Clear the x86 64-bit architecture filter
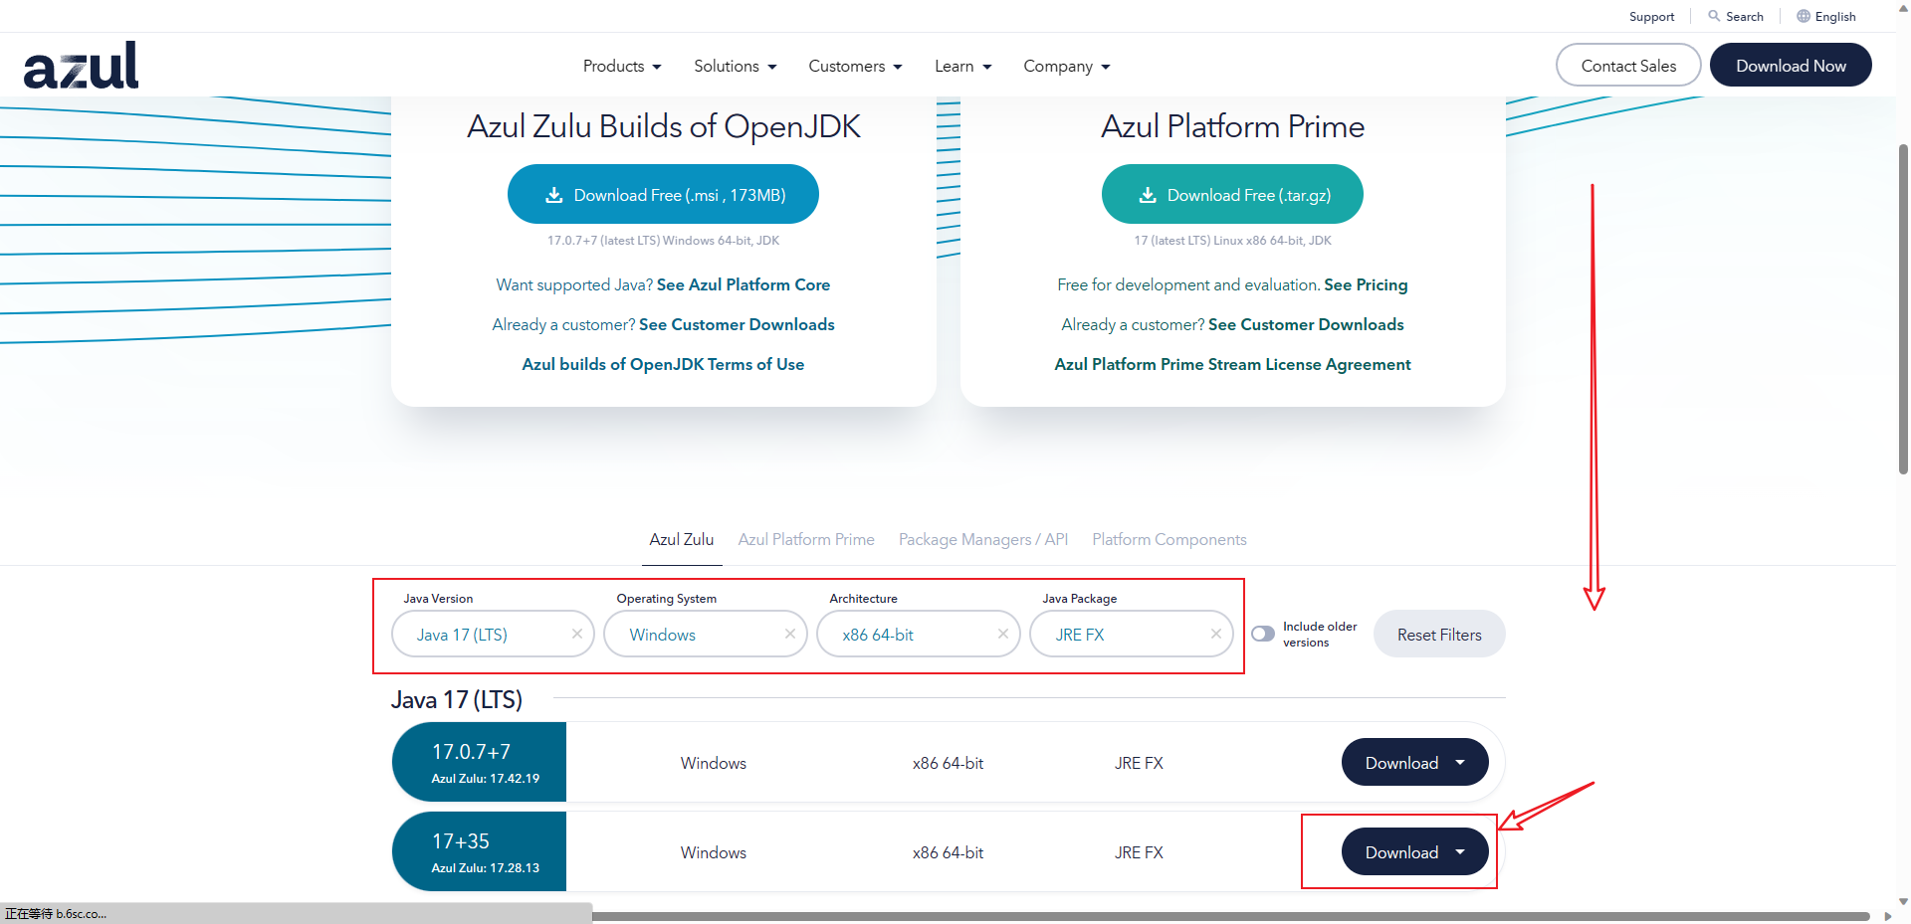This screenshot has width=1911, height=924. (x=1003, y=634)
